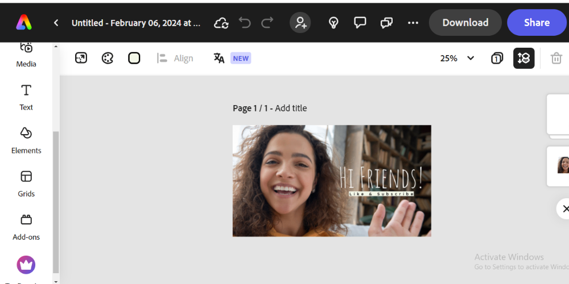Click Add title next to Page 1 / 1
The height and width of the screenshot is (284, 569).
click(x=291, y=108)
